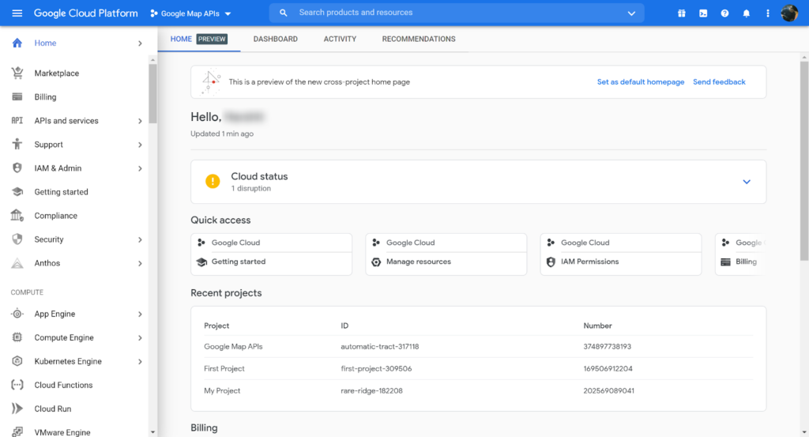
Task: Open the Google Map APIs project row
Action: coord(478,347)
